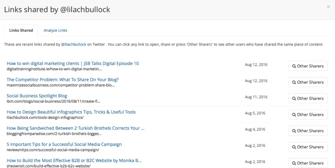Open 'Social Business Spotlight Blog' link

click(37, 96)
